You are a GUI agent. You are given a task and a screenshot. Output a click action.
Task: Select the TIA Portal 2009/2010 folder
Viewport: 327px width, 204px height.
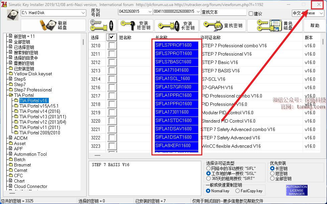[x=40, y=133]
